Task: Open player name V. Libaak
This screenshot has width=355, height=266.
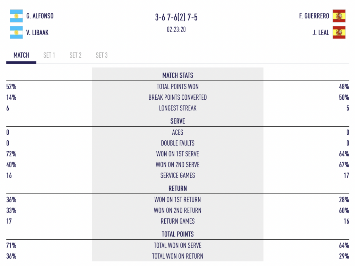Action: [37, 33]
